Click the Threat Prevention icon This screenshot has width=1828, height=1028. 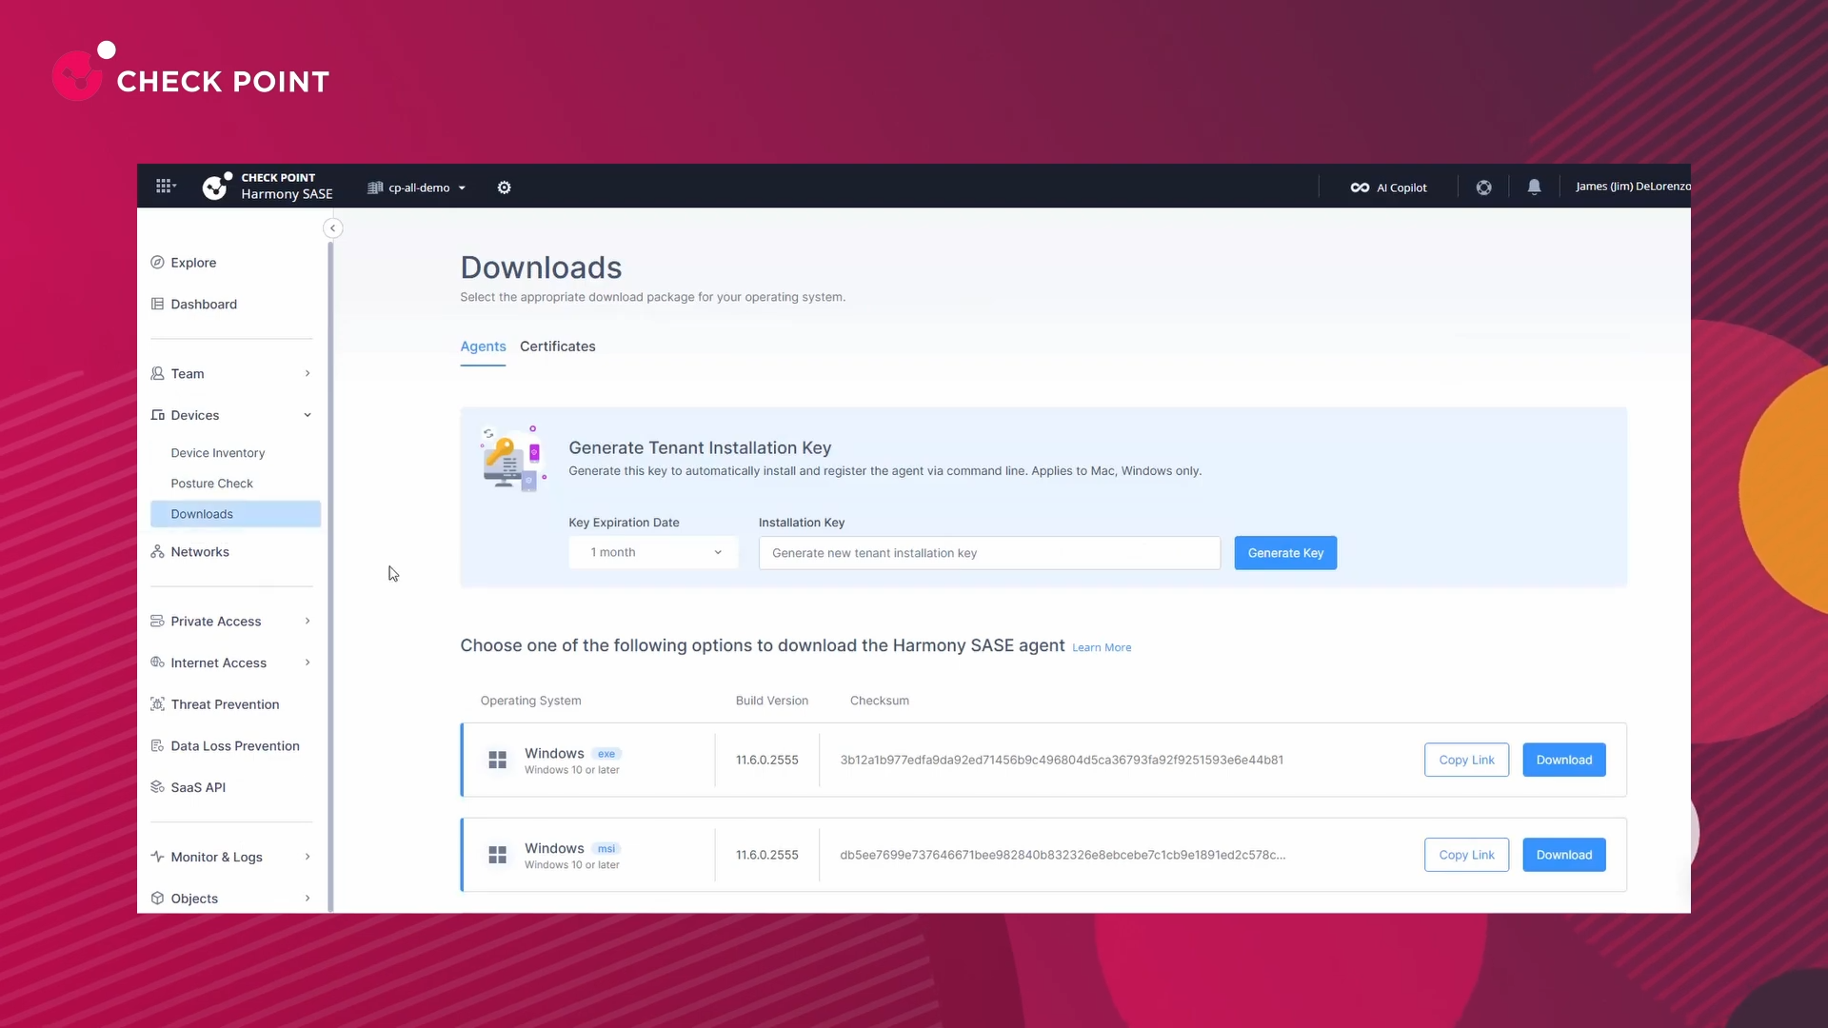pyautogui.click(x=157, y=704)
